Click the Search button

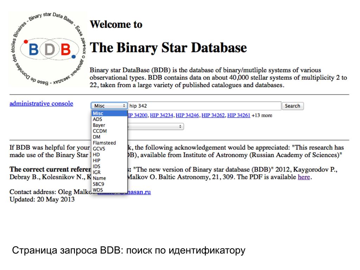292,106
